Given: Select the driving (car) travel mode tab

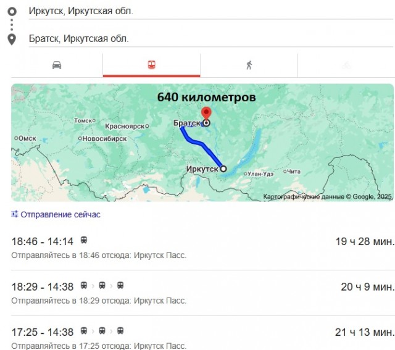Looking at the screenshot, I should click(x=57, y=65).
